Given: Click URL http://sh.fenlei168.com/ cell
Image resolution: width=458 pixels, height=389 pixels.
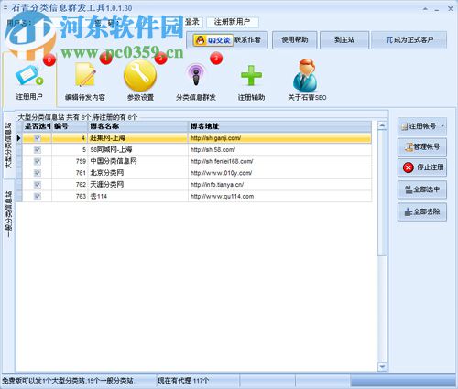Looking at the screenshot, I should pos(279,161).
